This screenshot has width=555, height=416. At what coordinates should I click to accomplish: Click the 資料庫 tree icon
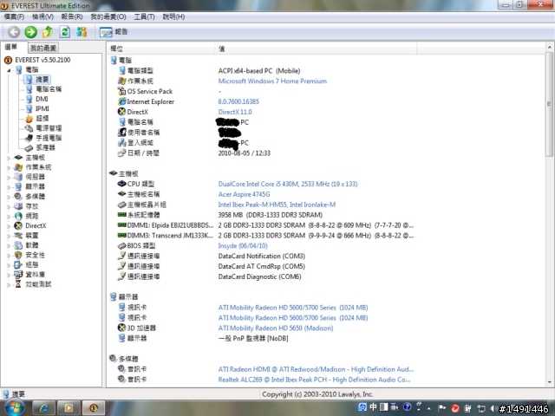tap(18, 275)
